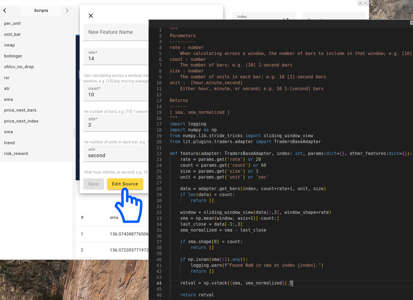Grab the drag handle dots beside the dialog
The height and width of the screenshot is (300, 413).
pyautogui.click(x=74, y=133)
